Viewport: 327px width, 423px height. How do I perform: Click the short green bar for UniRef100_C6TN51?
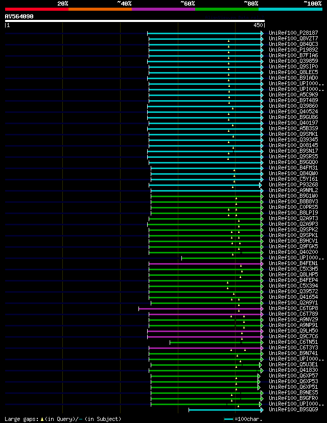coord(216,343)
